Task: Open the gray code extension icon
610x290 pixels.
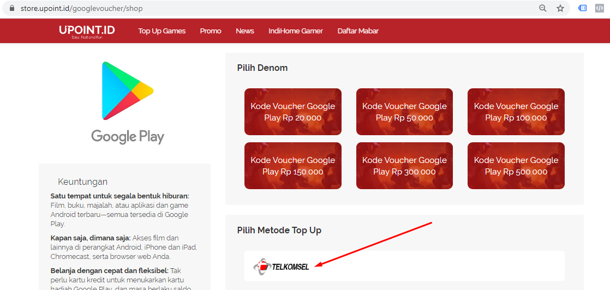Action: [x=600, y=8]
